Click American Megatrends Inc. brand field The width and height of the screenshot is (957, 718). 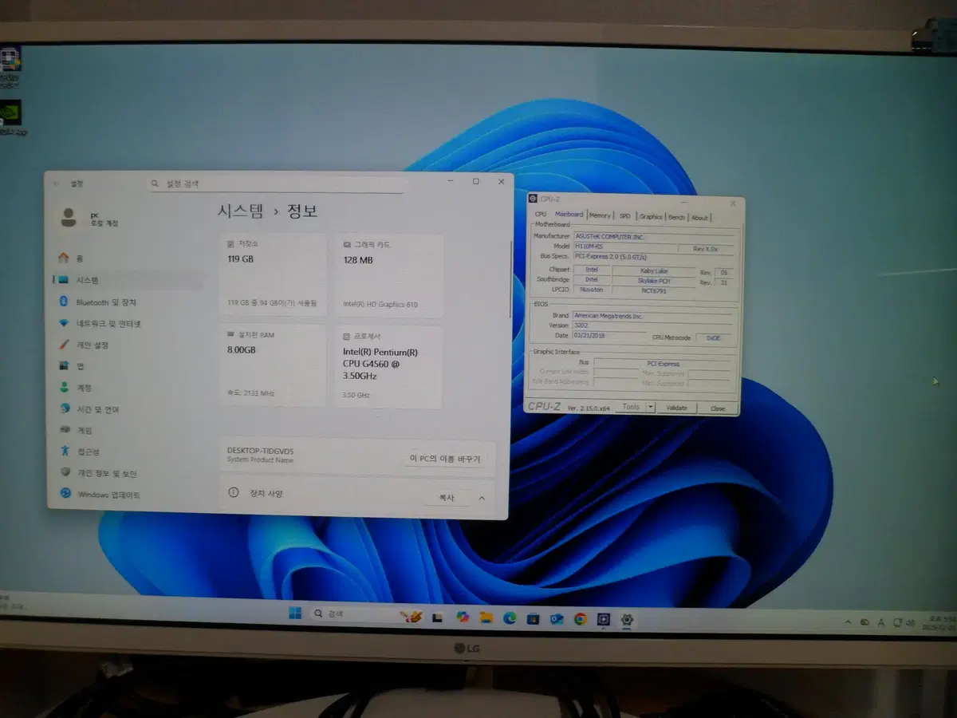[x=652, y=315]
